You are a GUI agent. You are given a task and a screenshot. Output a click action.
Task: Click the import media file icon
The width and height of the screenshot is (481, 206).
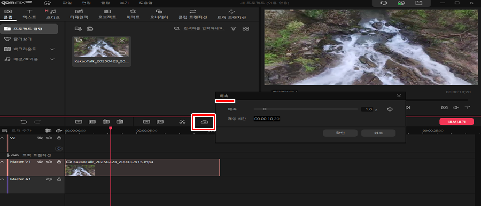coord(90,28)
